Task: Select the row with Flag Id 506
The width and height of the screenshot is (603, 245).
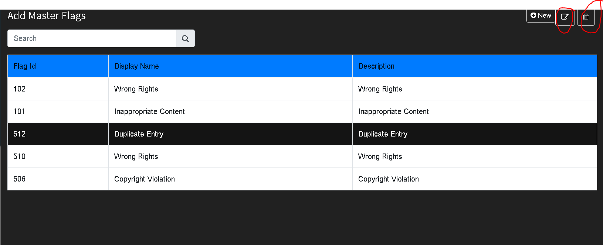Action: tap(302, 179)
